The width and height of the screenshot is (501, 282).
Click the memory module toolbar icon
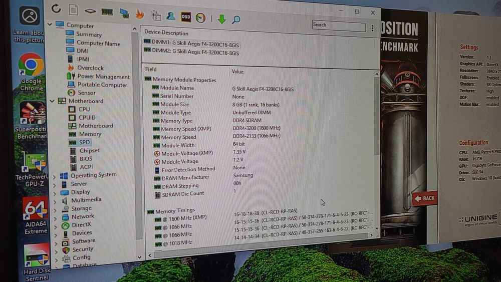pos(107,12)
